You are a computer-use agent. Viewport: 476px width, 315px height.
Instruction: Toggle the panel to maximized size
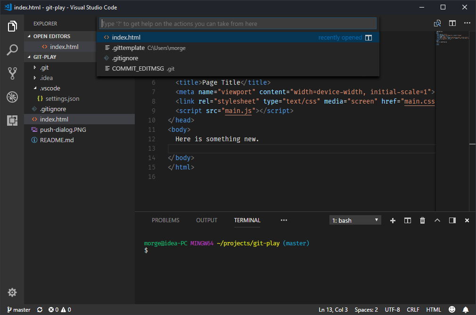click(437, 220)
